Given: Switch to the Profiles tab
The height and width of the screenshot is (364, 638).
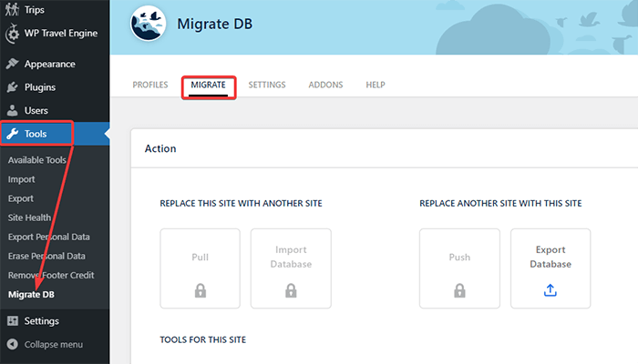Looking at the screenshot, I should [150, 85].
